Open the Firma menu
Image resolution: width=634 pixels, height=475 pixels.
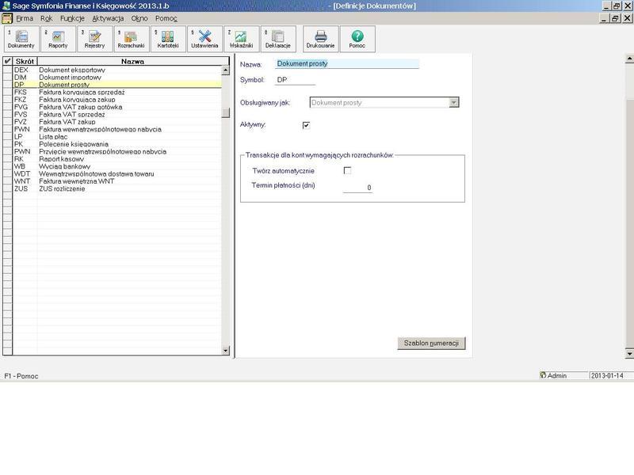click(x=25, y=18)
